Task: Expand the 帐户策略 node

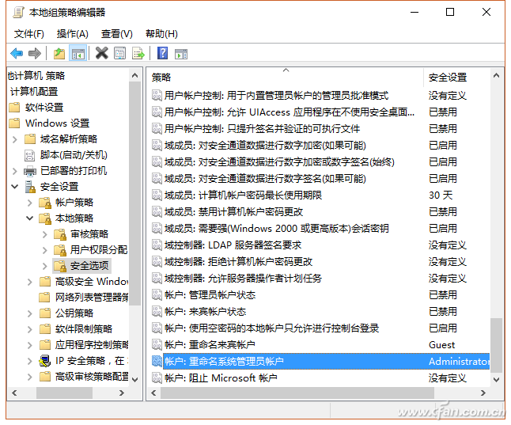Action: 29,203
